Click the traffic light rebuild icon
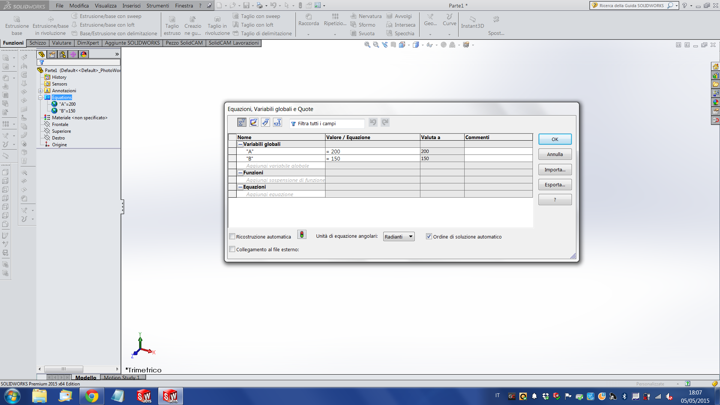The width and height of the screenshot is (720, 405). coord(301,235)
